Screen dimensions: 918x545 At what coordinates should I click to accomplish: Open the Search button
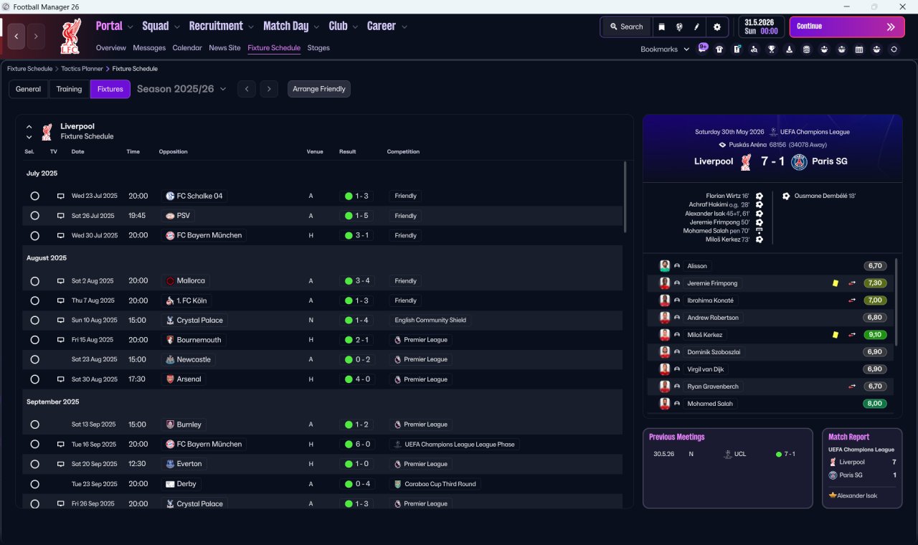point(626,27)
